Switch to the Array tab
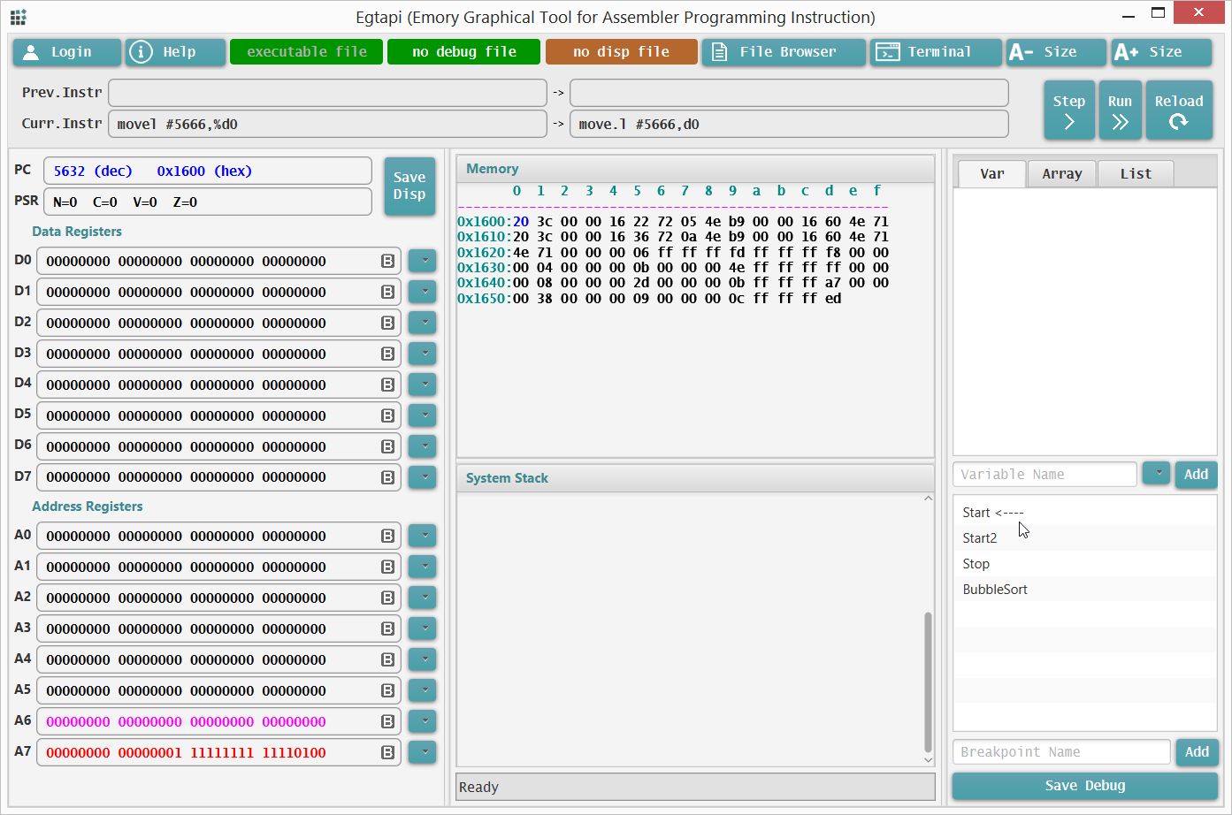The height and width of the screenshot is (815, 1232). 1061,174
